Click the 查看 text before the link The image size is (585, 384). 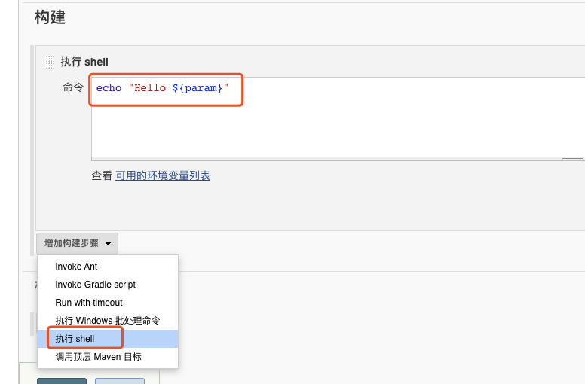pyautogui.click(x=102, y=175)
